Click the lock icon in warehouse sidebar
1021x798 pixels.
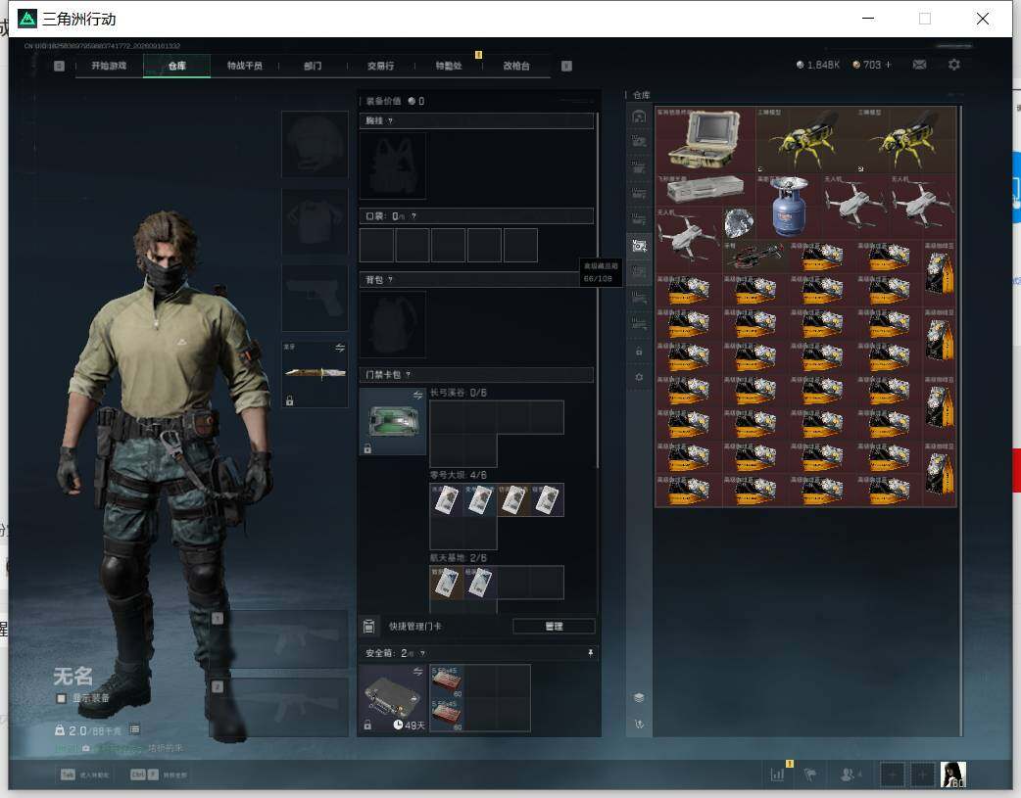click(639, 352)
